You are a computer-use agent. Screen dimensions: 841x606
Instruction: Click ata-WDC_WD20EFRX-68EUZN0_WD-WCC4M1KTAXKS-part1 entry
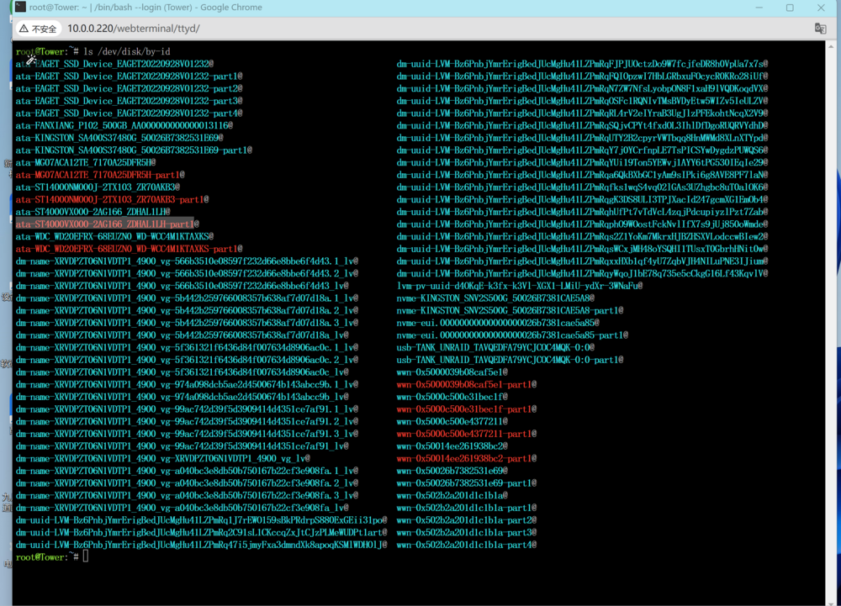[129, 249]
